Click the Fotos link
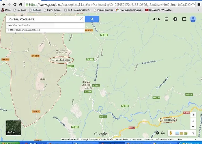Viewport: 202px width, 144px height. click(11, 30)
